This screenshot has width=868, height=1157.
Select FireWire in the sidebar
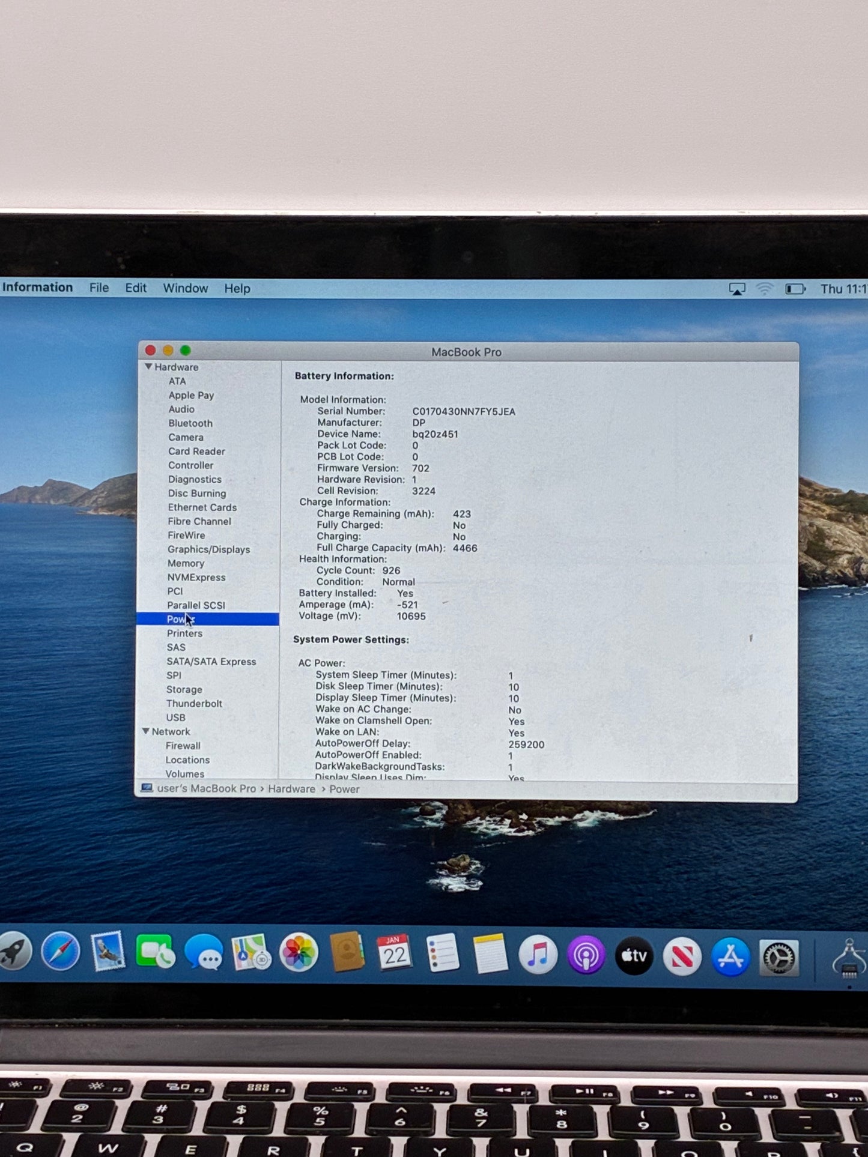pyautogui.click(x=186, y=535)
